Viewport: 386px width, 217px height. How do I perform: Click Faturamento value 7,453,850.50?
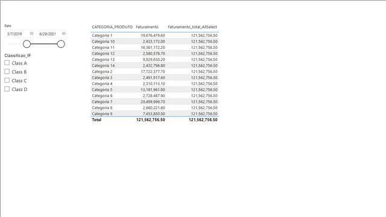tap(154, 114)
